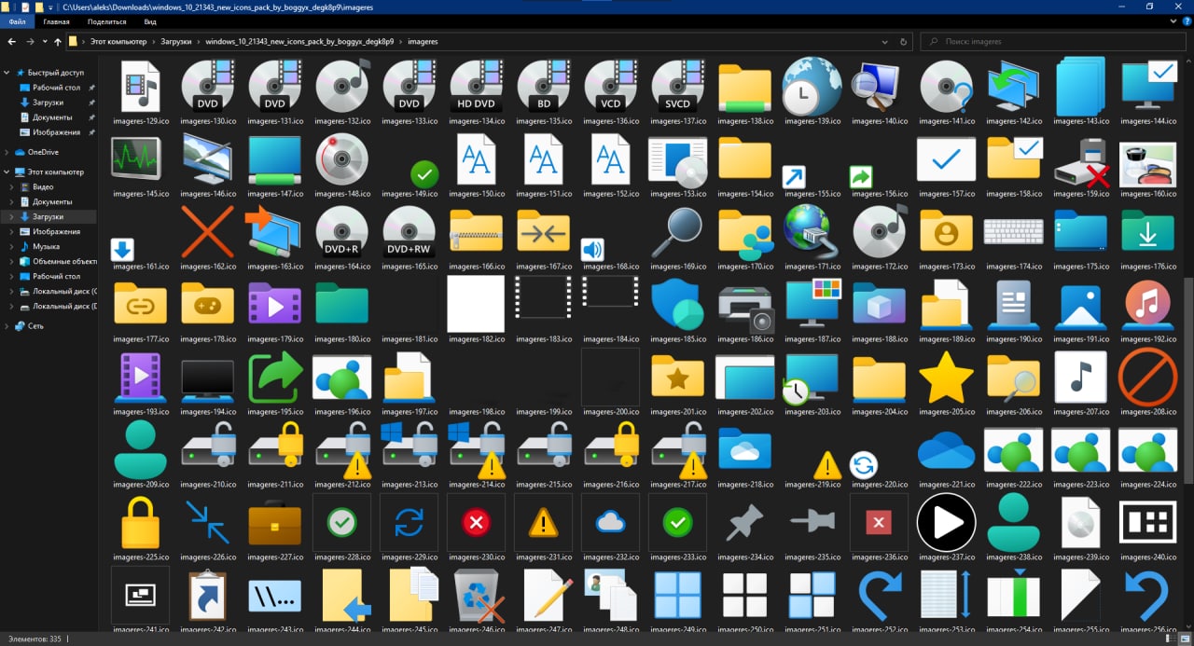Select the download folder icon imageres-176.ico

point(1148,231)
